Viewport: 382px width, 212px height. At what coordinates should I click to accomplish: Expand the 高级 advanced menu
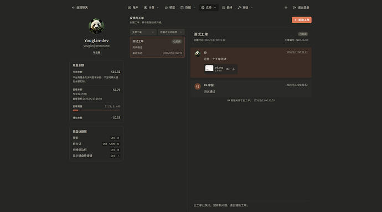[x=245, y=8]
